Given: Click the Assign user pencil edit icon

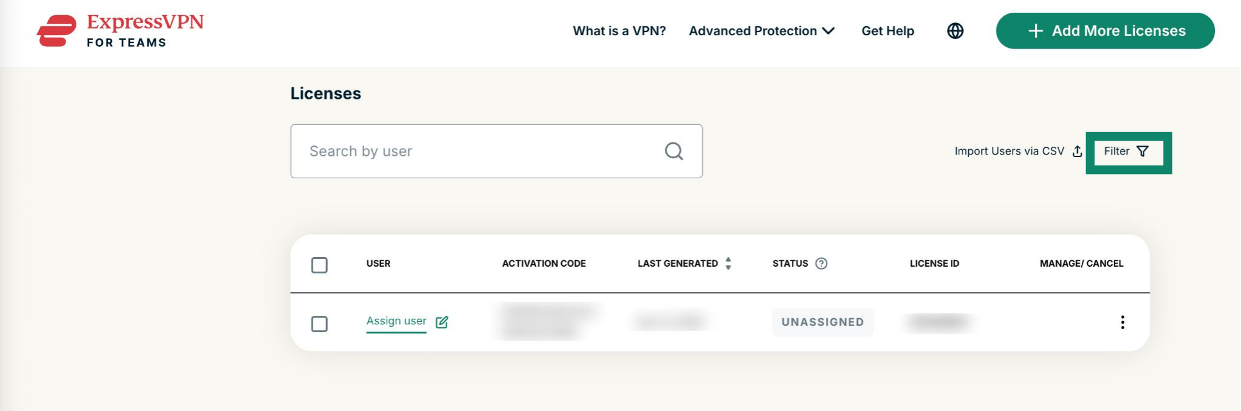Looking at the screenshot, I should point(442,322).
